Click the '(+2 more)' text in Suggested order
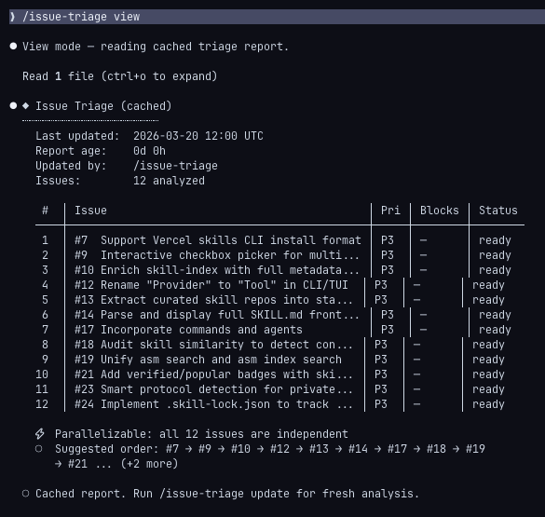The width and height of the screenshot is (545, 517). coord(149,464)
